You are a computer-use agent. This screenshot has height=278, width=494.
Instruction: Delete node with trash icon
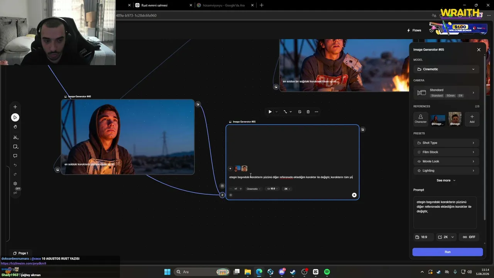(x=308, y=112)
